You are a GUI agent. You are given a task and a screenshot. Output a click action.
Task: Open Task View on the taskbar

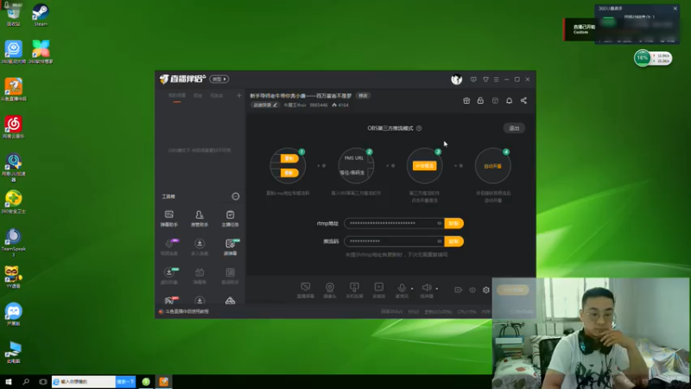[x=42, y=381]
